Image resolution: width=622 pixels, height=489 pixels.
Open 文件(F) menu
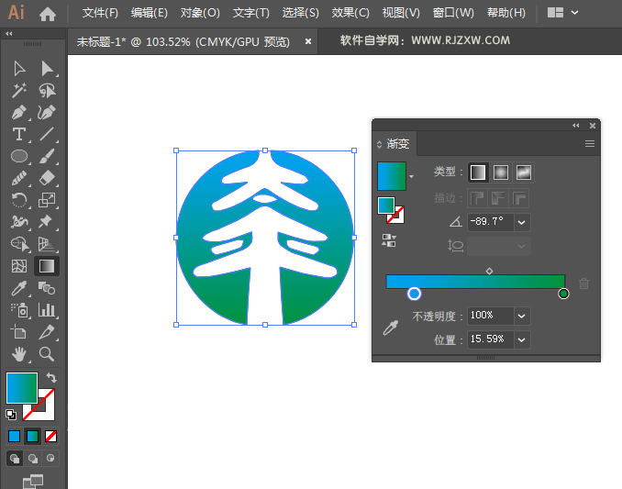tap(100, 13)
